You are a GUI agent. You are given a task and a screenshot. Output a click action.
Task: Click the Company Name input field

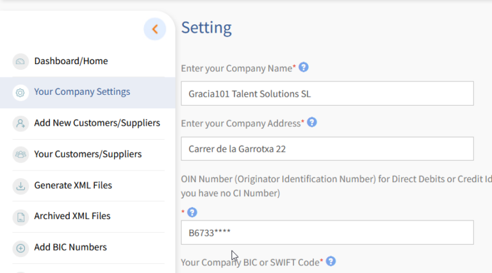pos(327,94)
